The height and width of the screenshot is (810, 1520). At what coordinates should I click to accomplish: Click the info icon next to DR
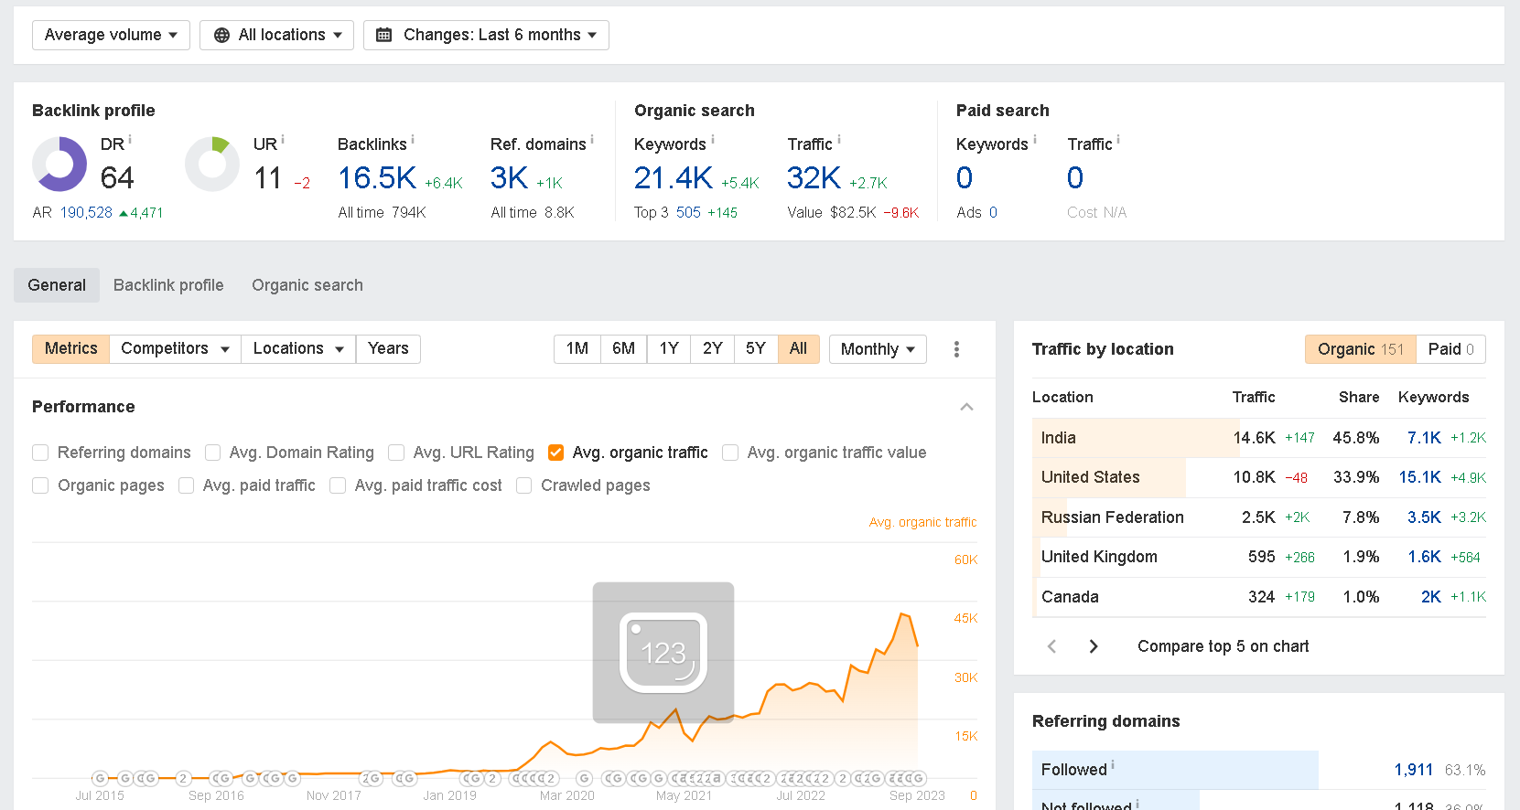[x=130, y=140]
